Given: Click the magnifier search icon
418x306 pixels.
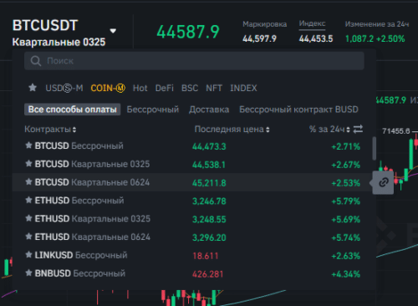Looking at the screenshot, I should pyautogui.click(x=36, y=61).
